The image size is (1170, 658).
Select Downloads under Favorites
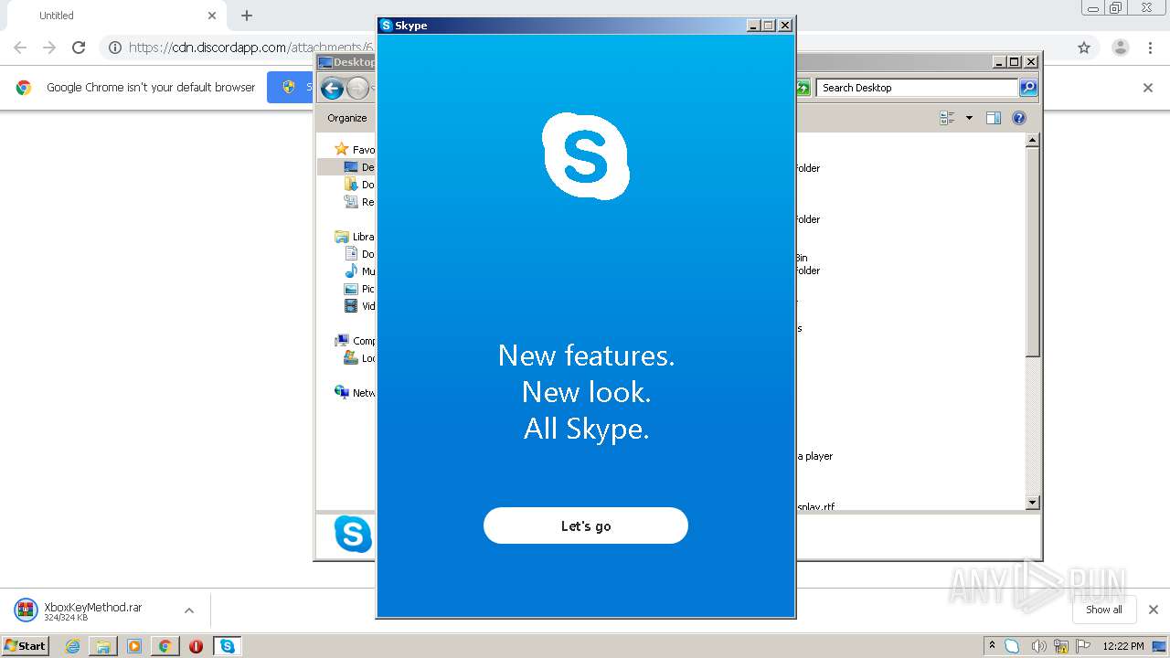[359, 185]
